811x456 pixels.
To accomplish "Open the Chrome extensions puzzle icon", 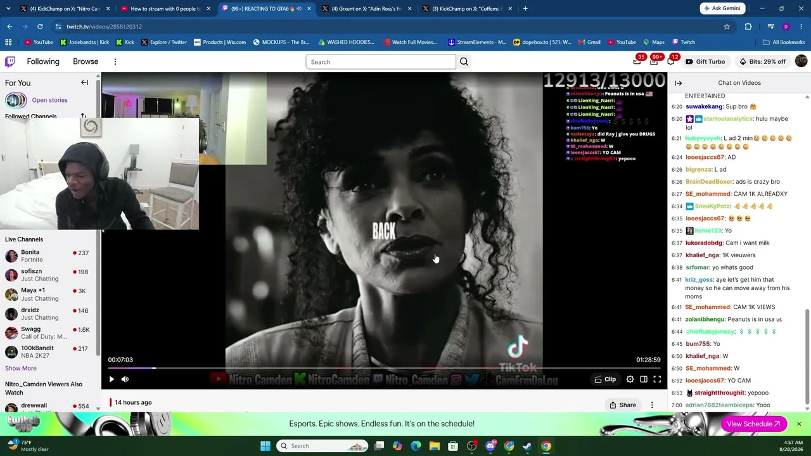I will point(748,27).
